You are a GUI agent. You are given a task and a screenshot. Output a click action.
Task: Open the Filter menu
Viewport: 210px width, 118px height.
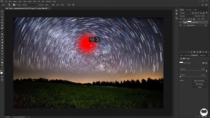35,1
